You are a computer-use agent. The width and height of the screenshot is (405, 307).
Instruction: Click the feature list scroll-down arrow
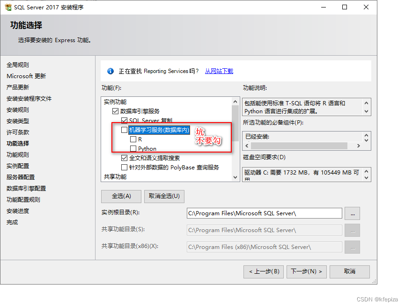tap(235, 177)
